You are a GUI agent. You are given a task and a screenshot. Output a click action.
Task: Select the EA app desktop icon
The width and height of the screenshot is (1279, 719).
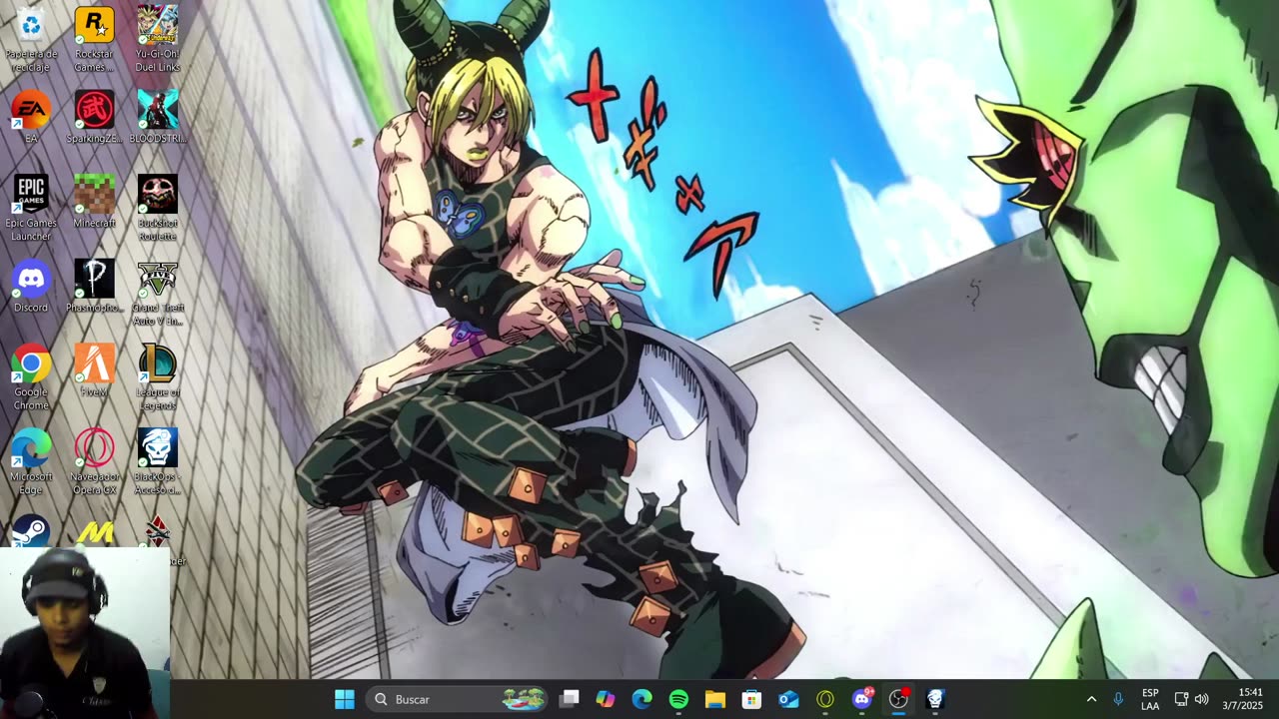(31, 118)
